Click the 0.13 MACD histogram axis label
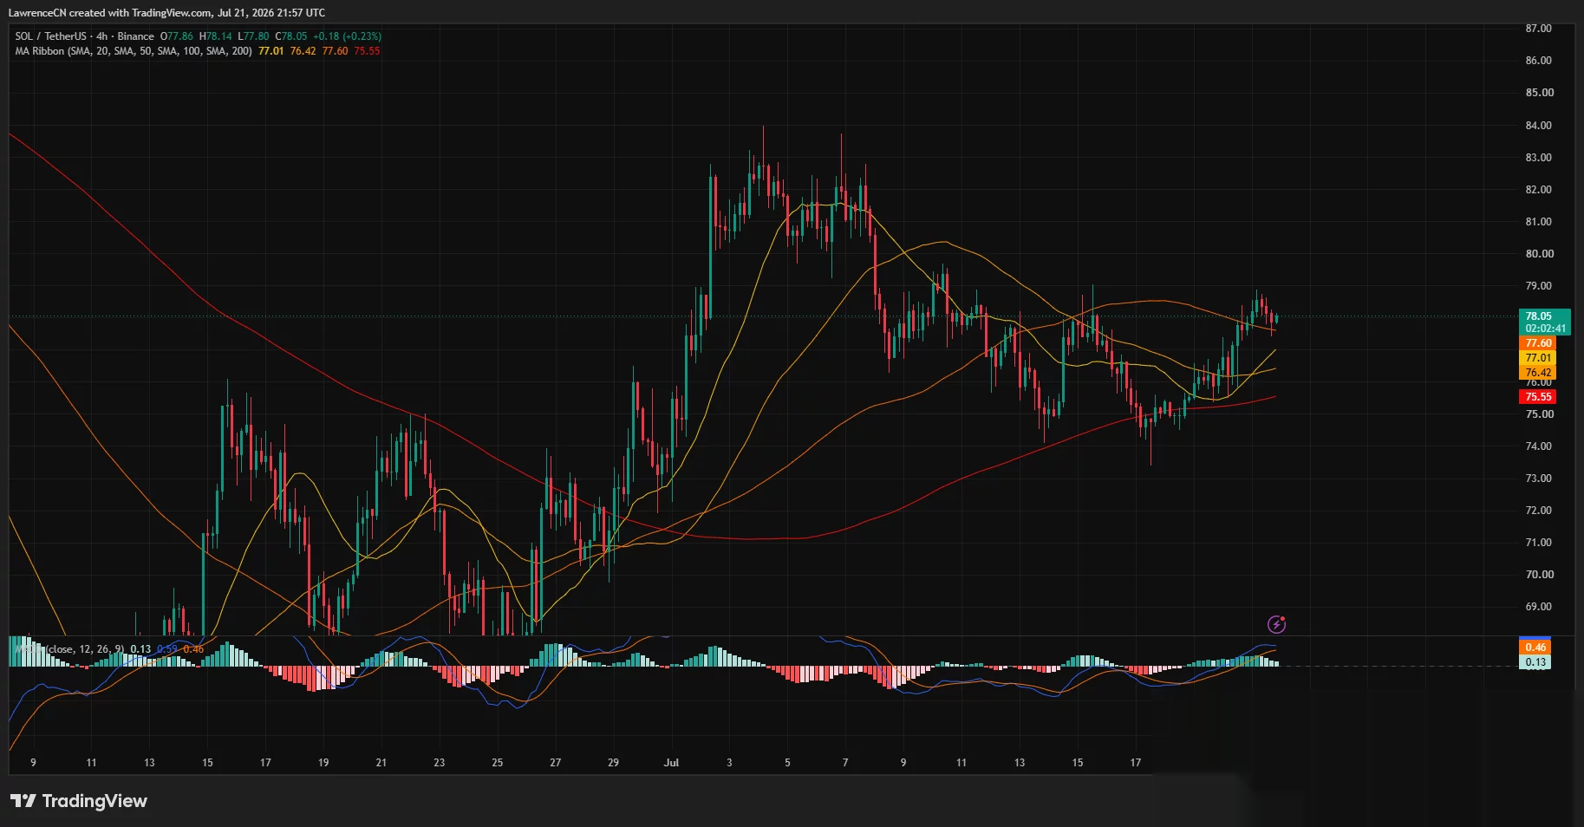Viewport: 1584px width, 827px height. pyautogui.click(x=1535, y=662)
